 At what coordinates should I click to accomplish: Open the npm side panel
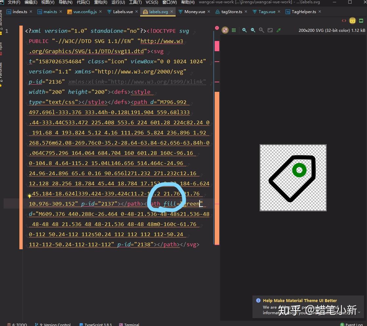tap(1, 48)
